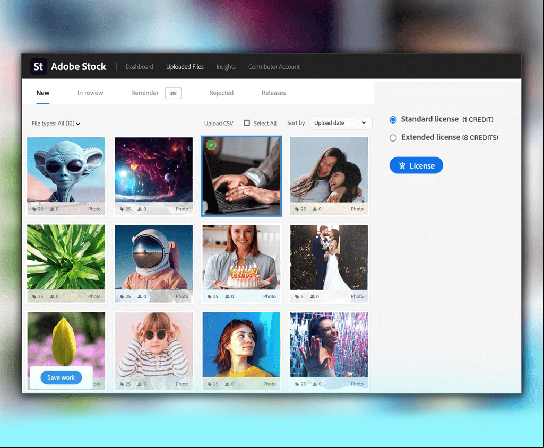Click the tag icon under alien photo

[x=34, y=209]
